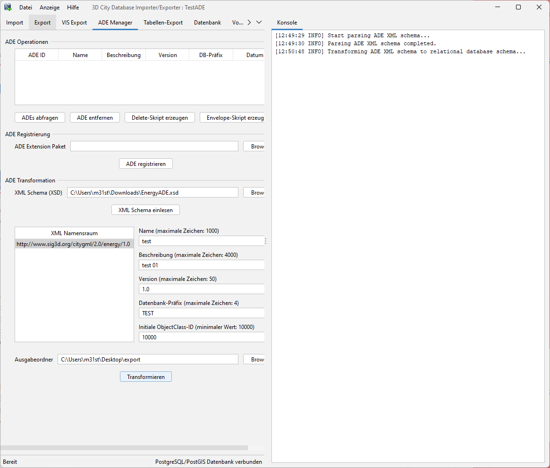This screenshot has height=468, width=550.
Task: Click the Datum column header
Action: (250, 55)
